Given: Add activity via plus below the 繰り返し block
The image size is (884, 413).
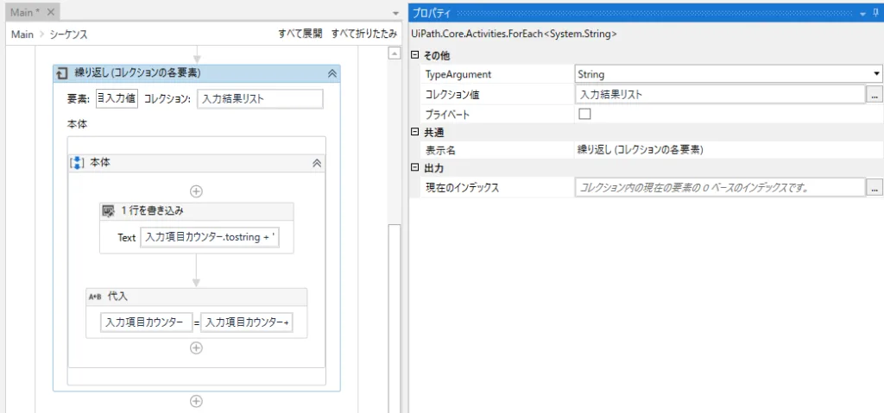Looking at the screenshot, I should [x=196, y=400].
